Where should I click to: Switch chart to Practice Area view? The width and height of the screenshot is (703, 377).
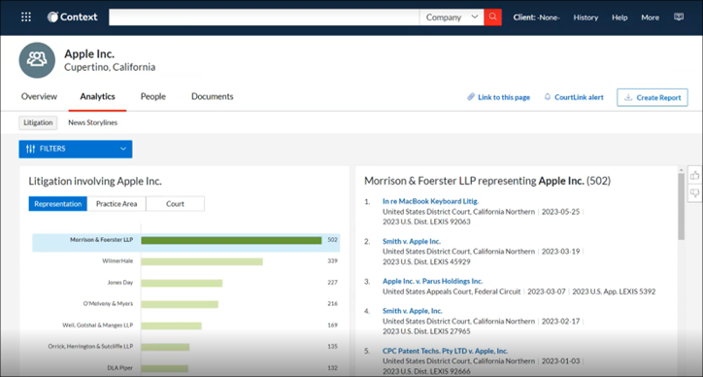click(x=117, y=204)
